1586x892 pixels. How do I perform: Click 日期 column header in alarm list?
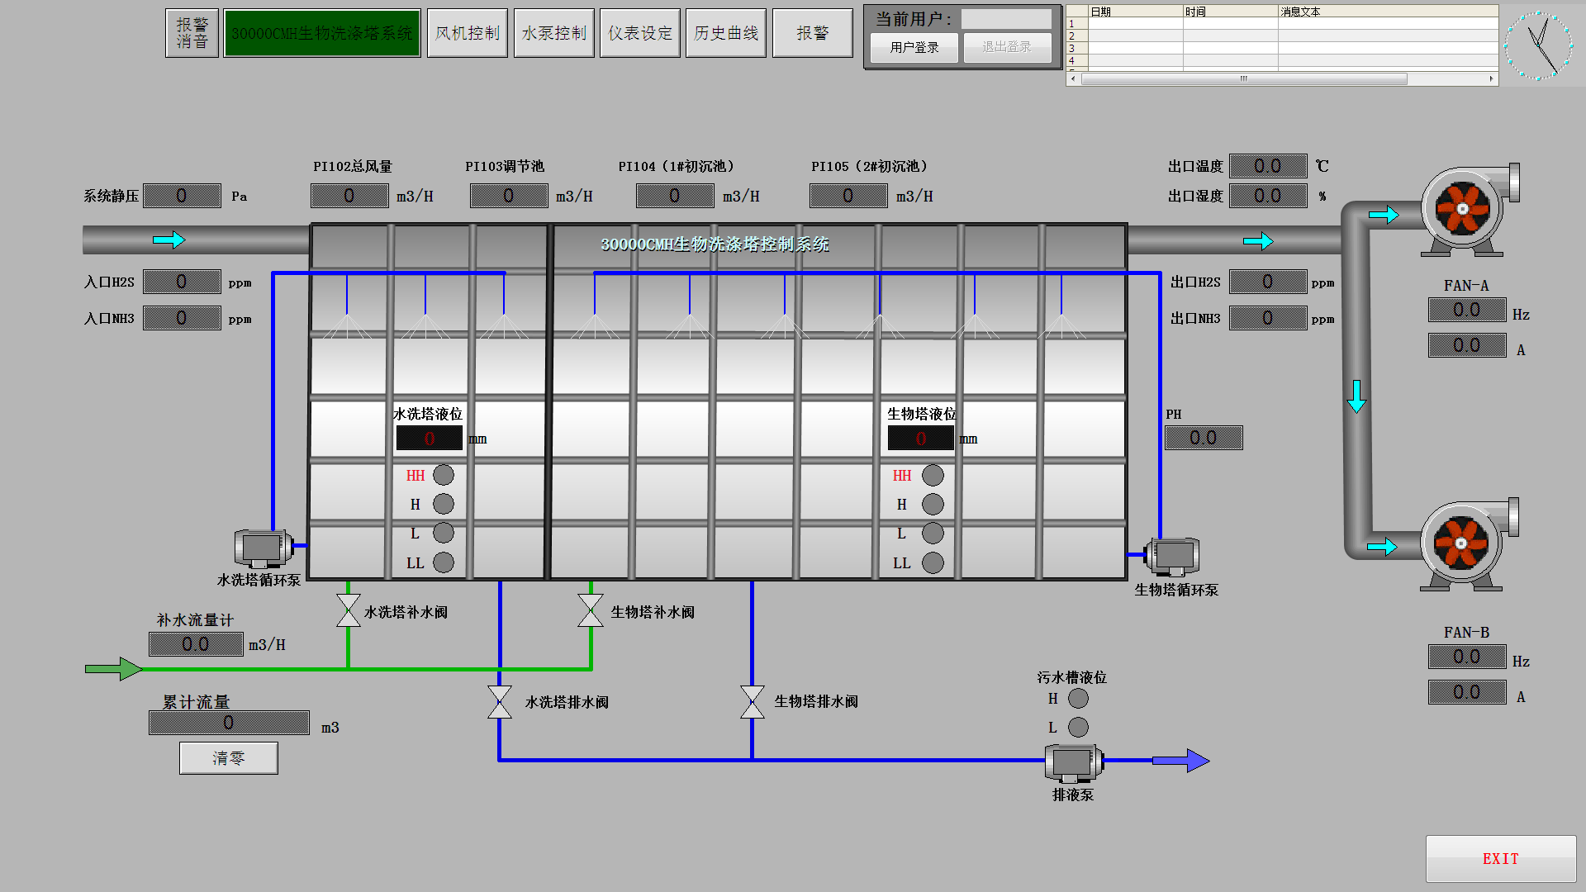tap(1135, 12)
